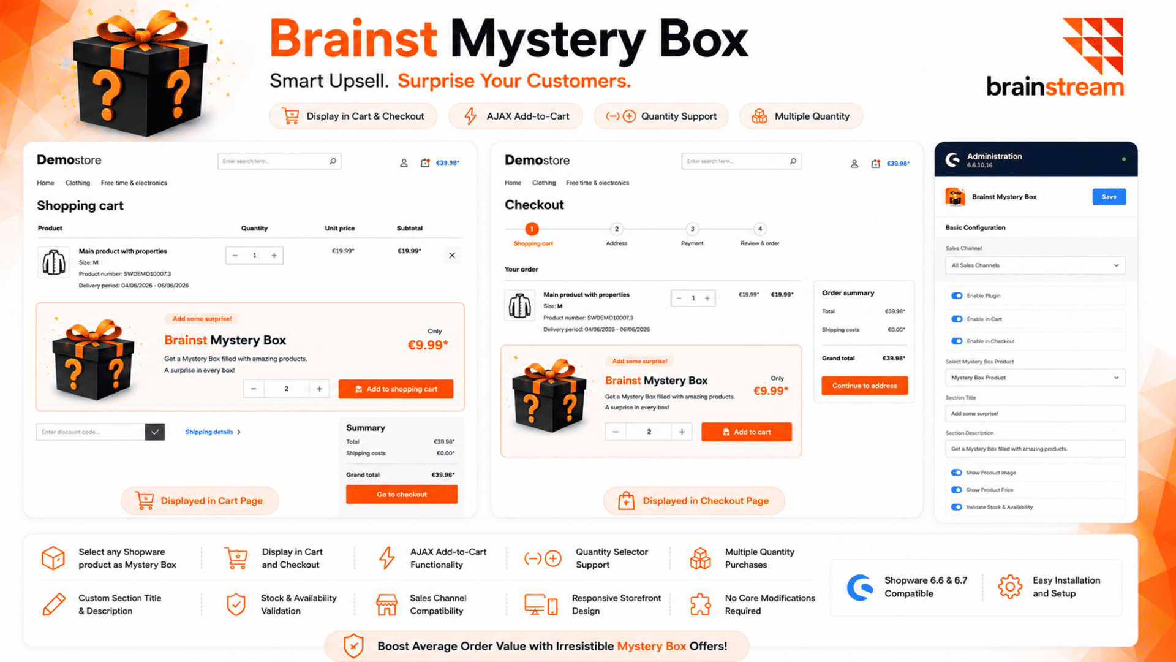1176x662 pixels.
Task: Decrease Mystery Box quantity on the checkout page
Action: pyautogui.click(x=616, y=432)
